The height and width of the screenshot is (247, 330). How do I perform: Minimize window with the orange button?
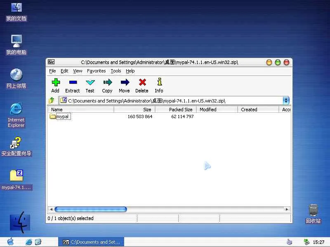coord(269,63)
